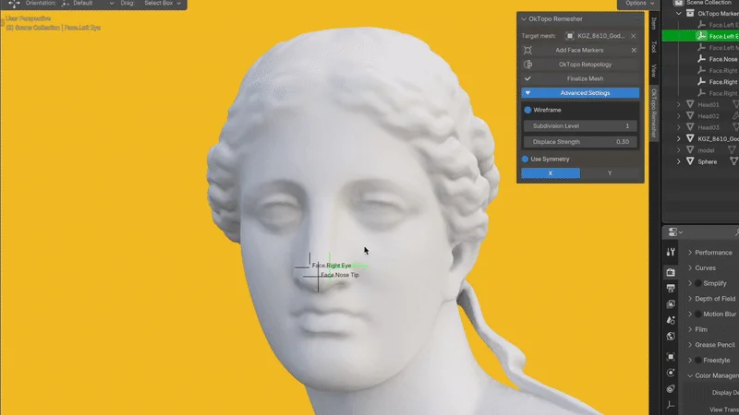Select the X symmetry axis
This screenshot has height=415, width=739.
pos(551,173)
